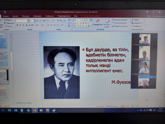Open the Анимация ribbon tab
This screenshot has height=124, width=165.
click(x=37, y=16)
